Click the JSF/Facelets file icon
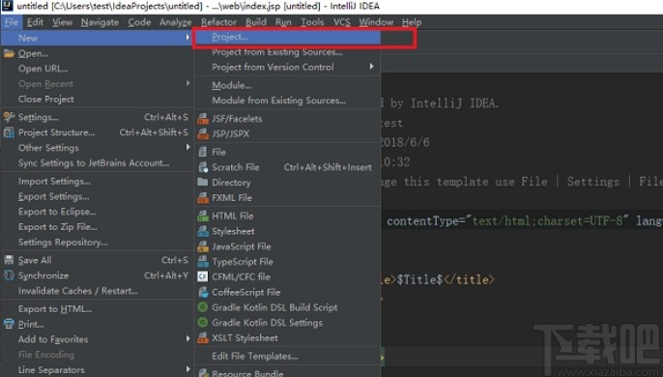The height and width of the screenshot is (377, 663). pos(203,119)
